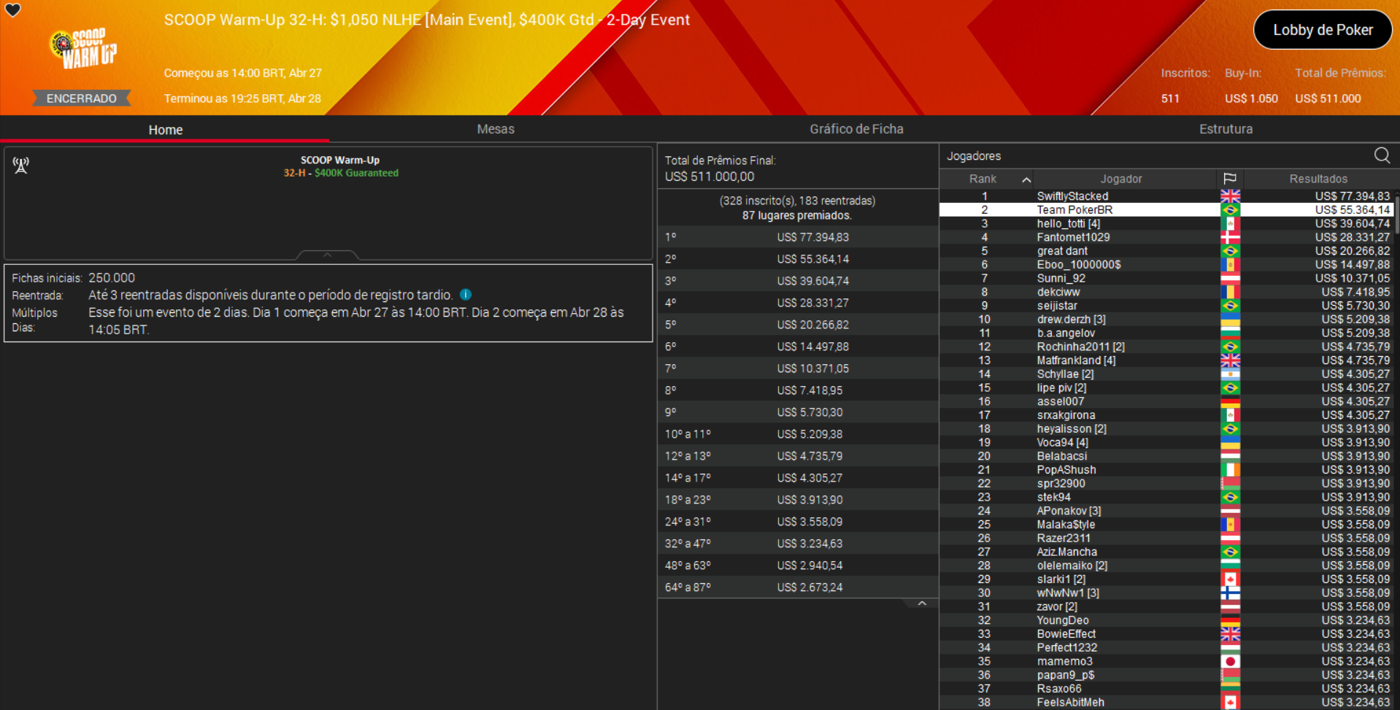Click the $400K Guaranteed green text

(356, 173)
